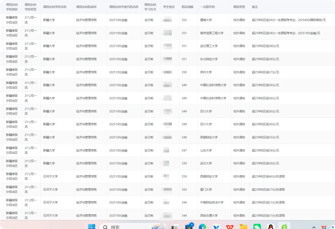Click score 339 in the table
This screenshot has height=229, width=335.
[184, 163]
